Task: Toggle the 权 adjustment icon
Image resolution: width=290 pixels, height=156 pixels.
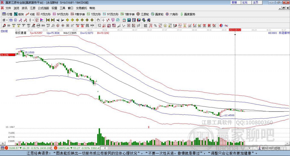Action: click(37, 20)
